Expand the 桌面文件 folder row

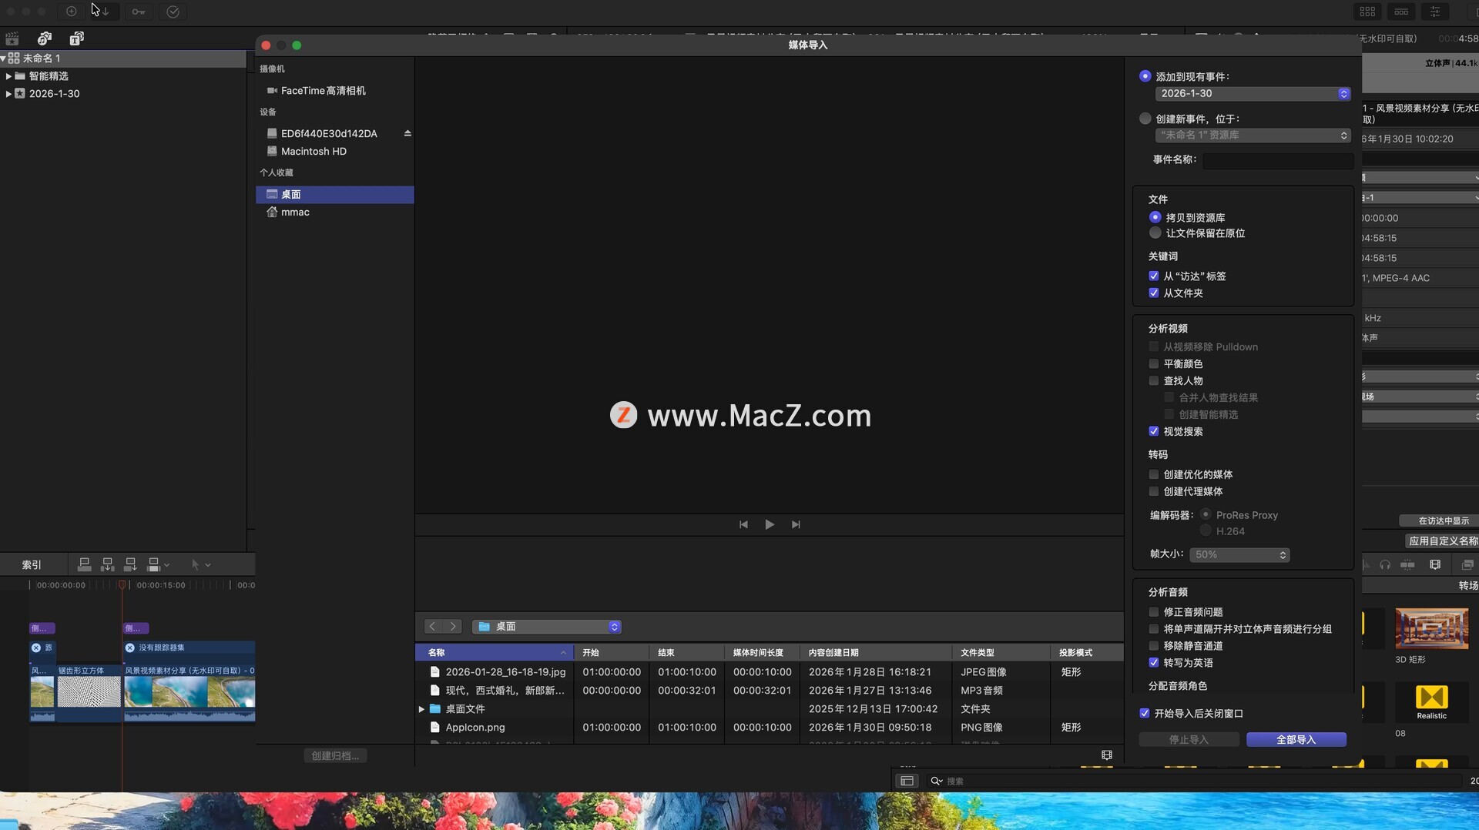click(x=421, y=709)
